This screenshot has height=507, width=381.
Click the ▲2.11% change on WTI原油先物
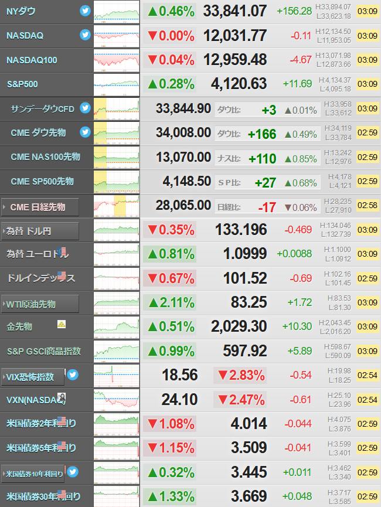coord(170,302)
